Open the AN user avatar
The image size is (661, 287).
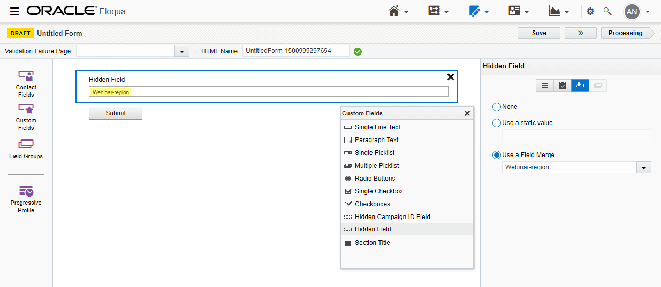[632, 11]
